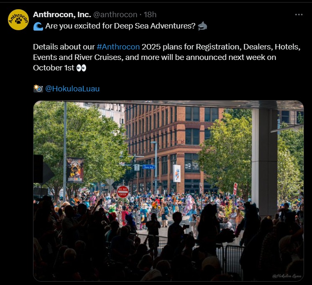Screen dimensions: 312x285
Task: Click the eyes emoji after October 1st
Action: click(82, 68)
